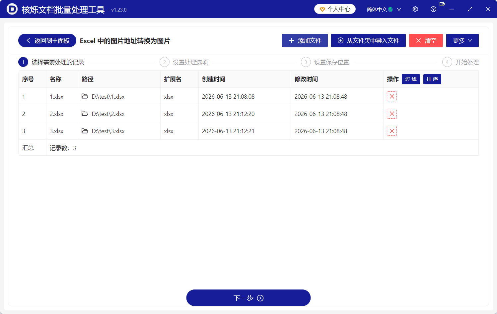
Task: Go to step 1 选择需要处理的记录
Action: [x=51, y=62]
